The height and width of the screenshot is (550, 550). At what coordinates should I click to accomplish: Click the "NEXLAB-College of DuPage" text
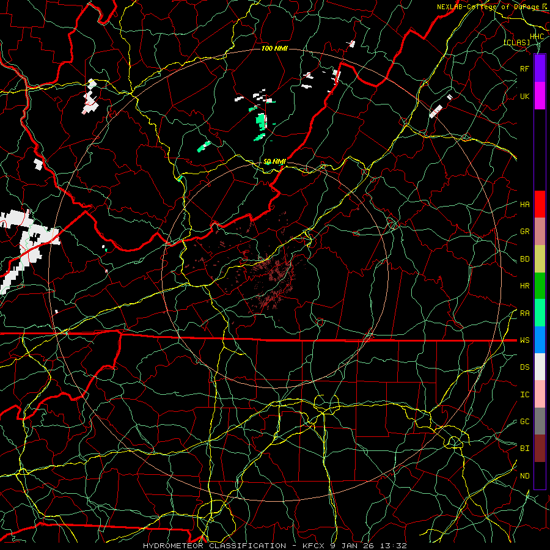[x=489, y=7]
